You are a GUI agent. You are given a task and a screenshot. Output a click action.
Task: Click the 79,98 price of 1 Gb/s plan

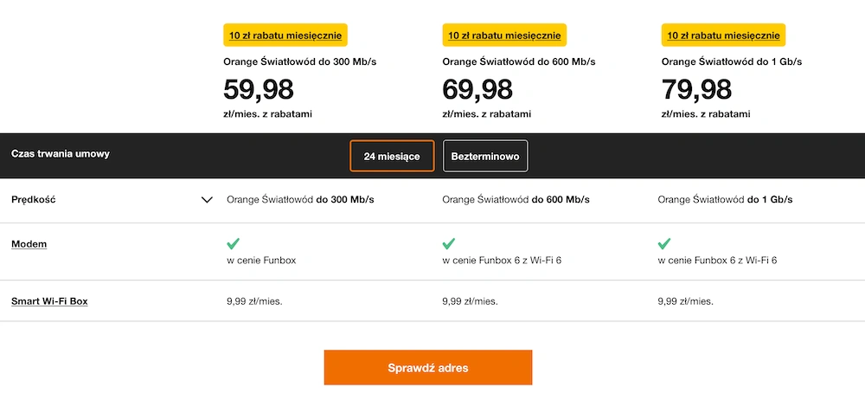tap(696, 89)
